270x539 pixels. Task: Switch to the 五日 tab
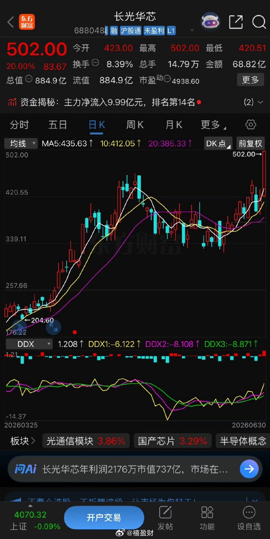click(58, 125)
